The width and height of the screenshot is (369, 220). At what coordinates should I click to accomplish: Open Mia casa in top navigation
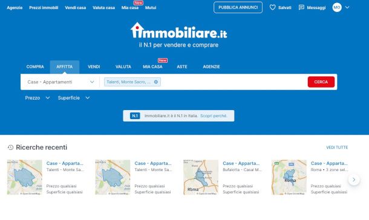click(x=130, y=7)
